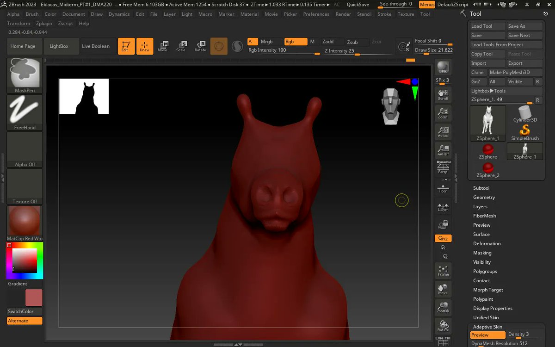Image resolution: width=555 pixels, height=347 pixels.
Task: Enable the Zadd mode
Action: [332, 42]
